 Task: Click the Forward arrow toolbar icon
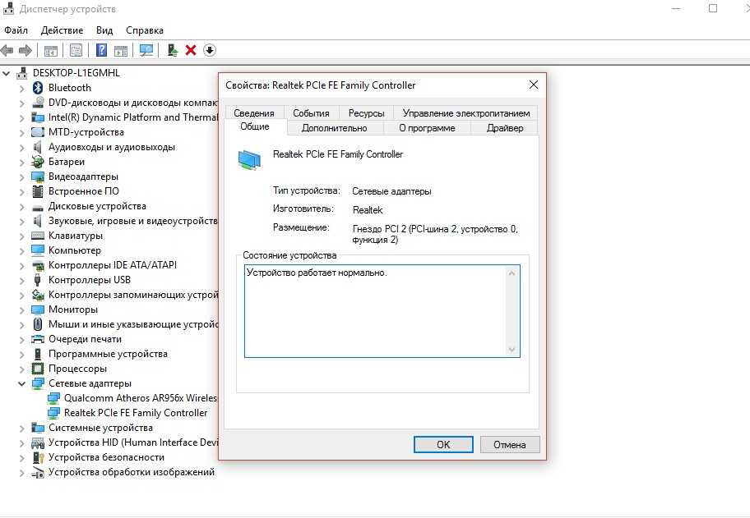[25, 50]
